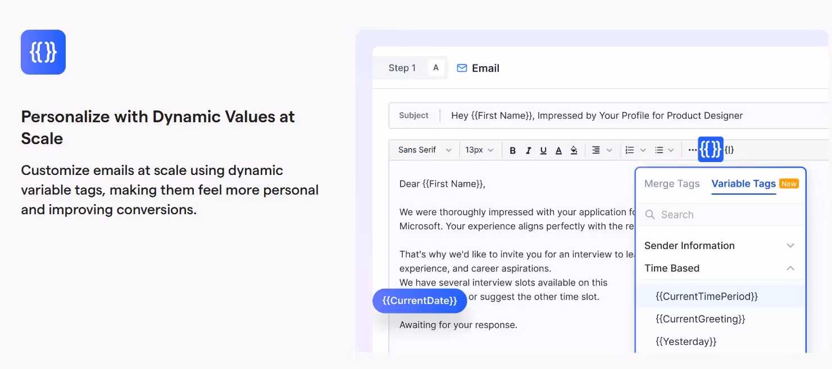Viewport: 832px width, 369px height.
Task: Open the ellipsis overflow menu in the toolbar
Action: click(692, 150)
